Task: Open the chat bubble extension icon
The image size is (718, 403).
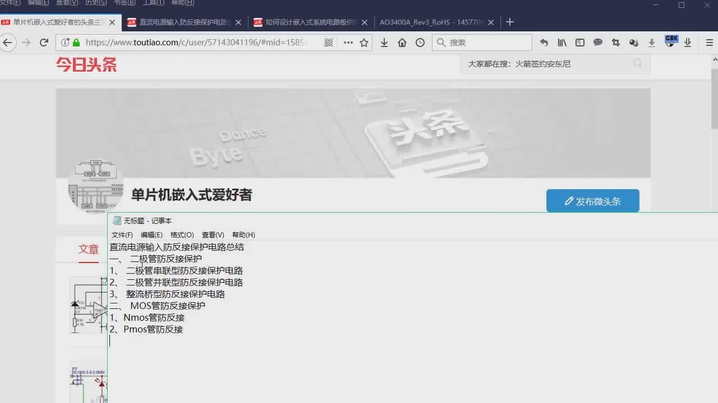Action: 598,43
